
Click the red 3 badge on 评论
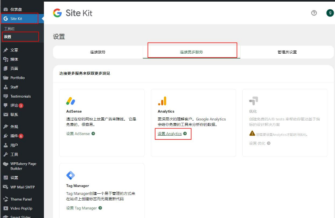pyautogui.click(x=21, y=105)
